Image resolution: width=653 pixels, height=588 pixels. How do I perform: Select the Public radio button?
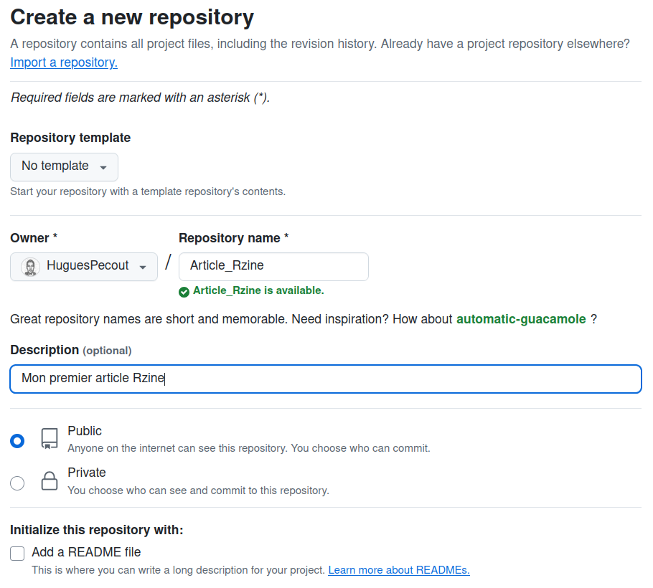coord(17,440)
